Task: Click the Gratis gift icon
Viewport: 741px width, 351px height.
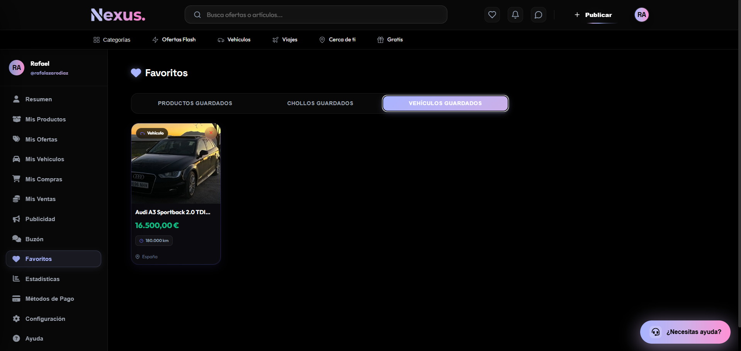Action: coord(381,40)
